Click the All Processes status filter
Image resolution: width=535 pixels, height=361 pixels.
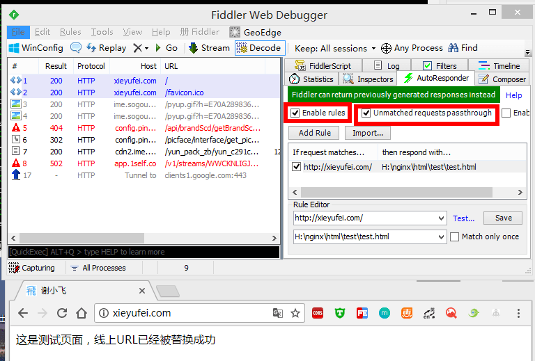tap(98, 268)
